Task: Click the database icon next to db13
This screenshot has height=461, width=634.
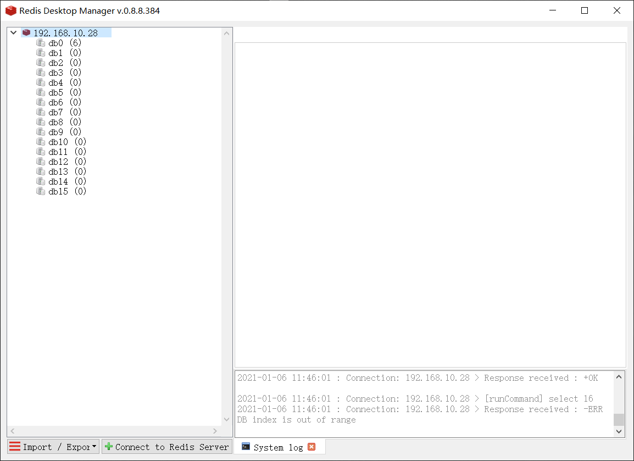Action: [41, 171]
